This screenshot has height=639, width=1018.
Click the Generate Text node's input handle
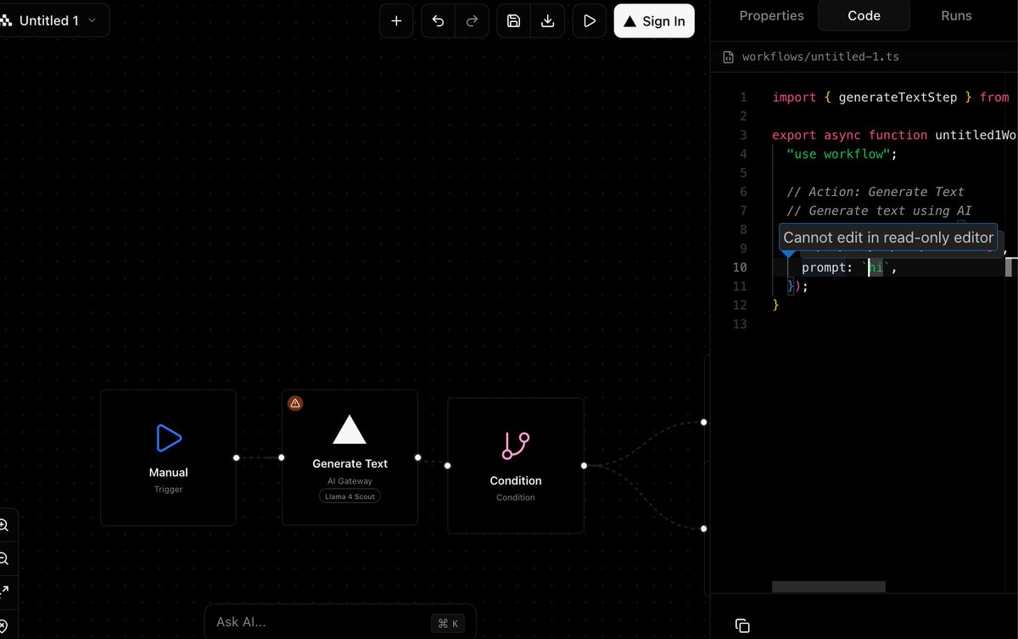pos(282,457)
